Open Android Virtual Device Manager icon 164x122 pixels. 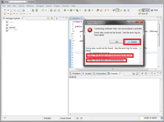(37, 10)
